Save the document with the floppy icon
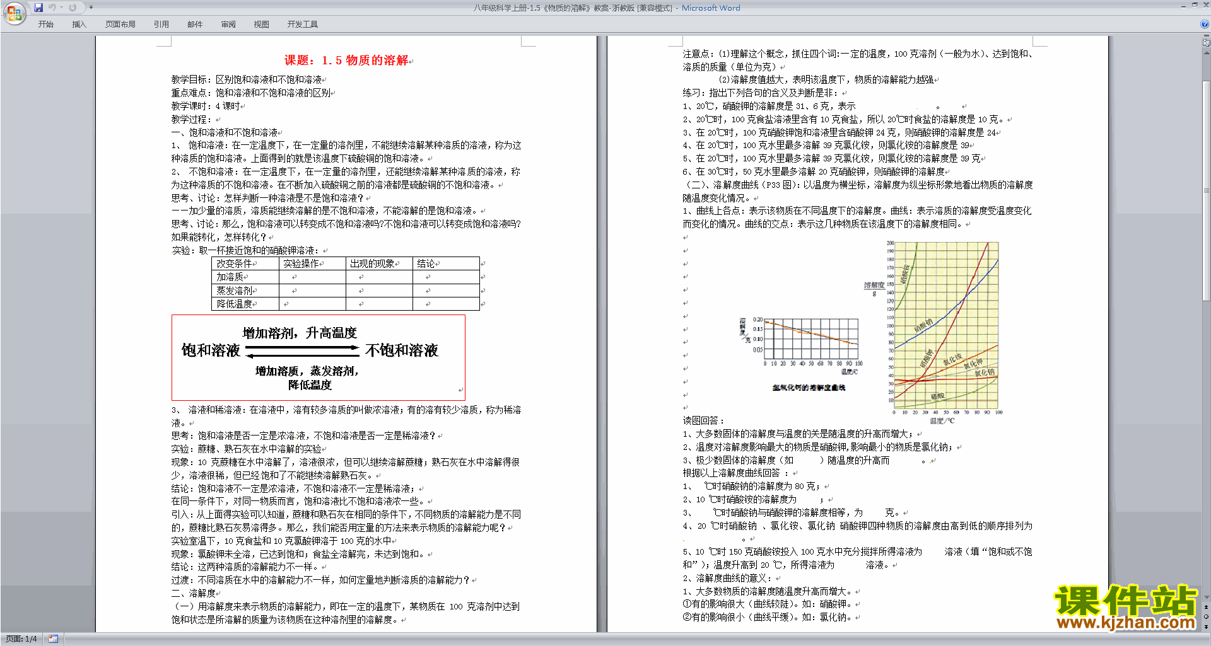This screenshot has height=646, width=1211. [x=38, y=8]
